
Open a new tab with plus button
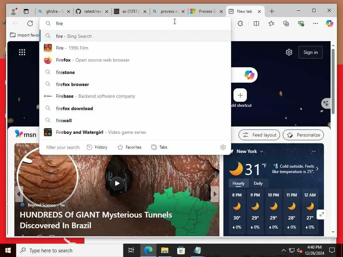pos(271,11)
